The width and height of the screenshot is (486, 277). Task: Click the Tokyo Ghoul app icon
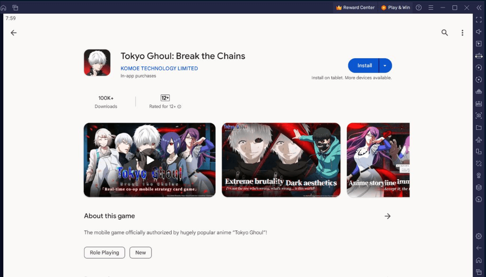97,63
